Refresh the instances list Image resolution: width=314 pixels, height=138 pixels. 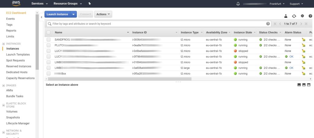tap(294, 16)
